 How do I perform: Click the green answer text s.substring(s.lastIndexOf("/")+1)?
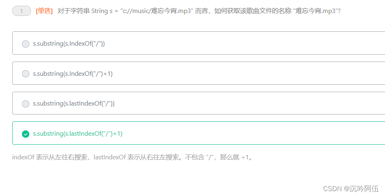pos(78,134)
